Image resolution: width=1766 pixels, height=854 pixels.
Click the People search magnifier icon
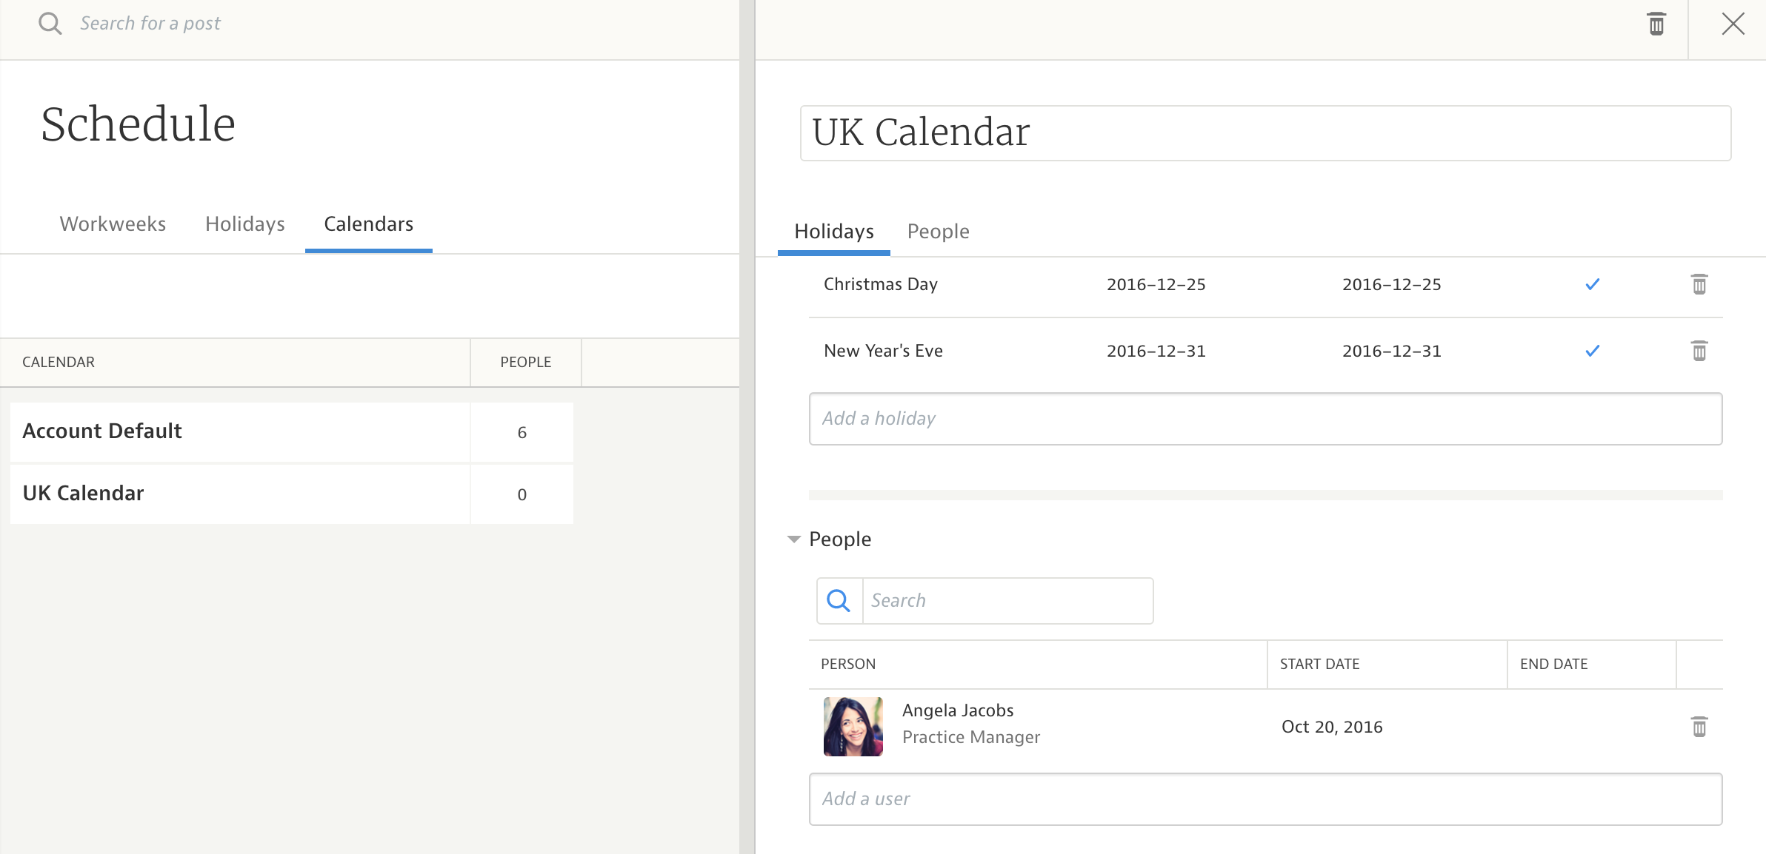click(x=839, y=600)
